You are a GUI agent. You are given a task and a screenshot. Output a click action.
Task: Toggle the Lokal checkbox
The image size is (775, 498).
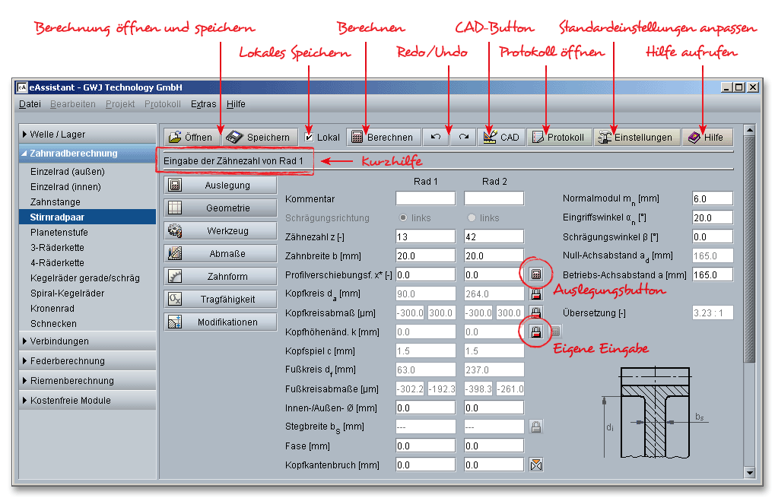coord(309,138)
